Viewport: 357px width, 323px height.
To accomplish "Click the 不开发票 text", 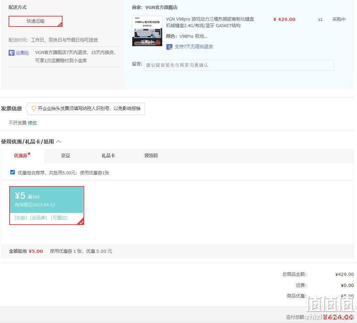I will [x=18, y=123].
